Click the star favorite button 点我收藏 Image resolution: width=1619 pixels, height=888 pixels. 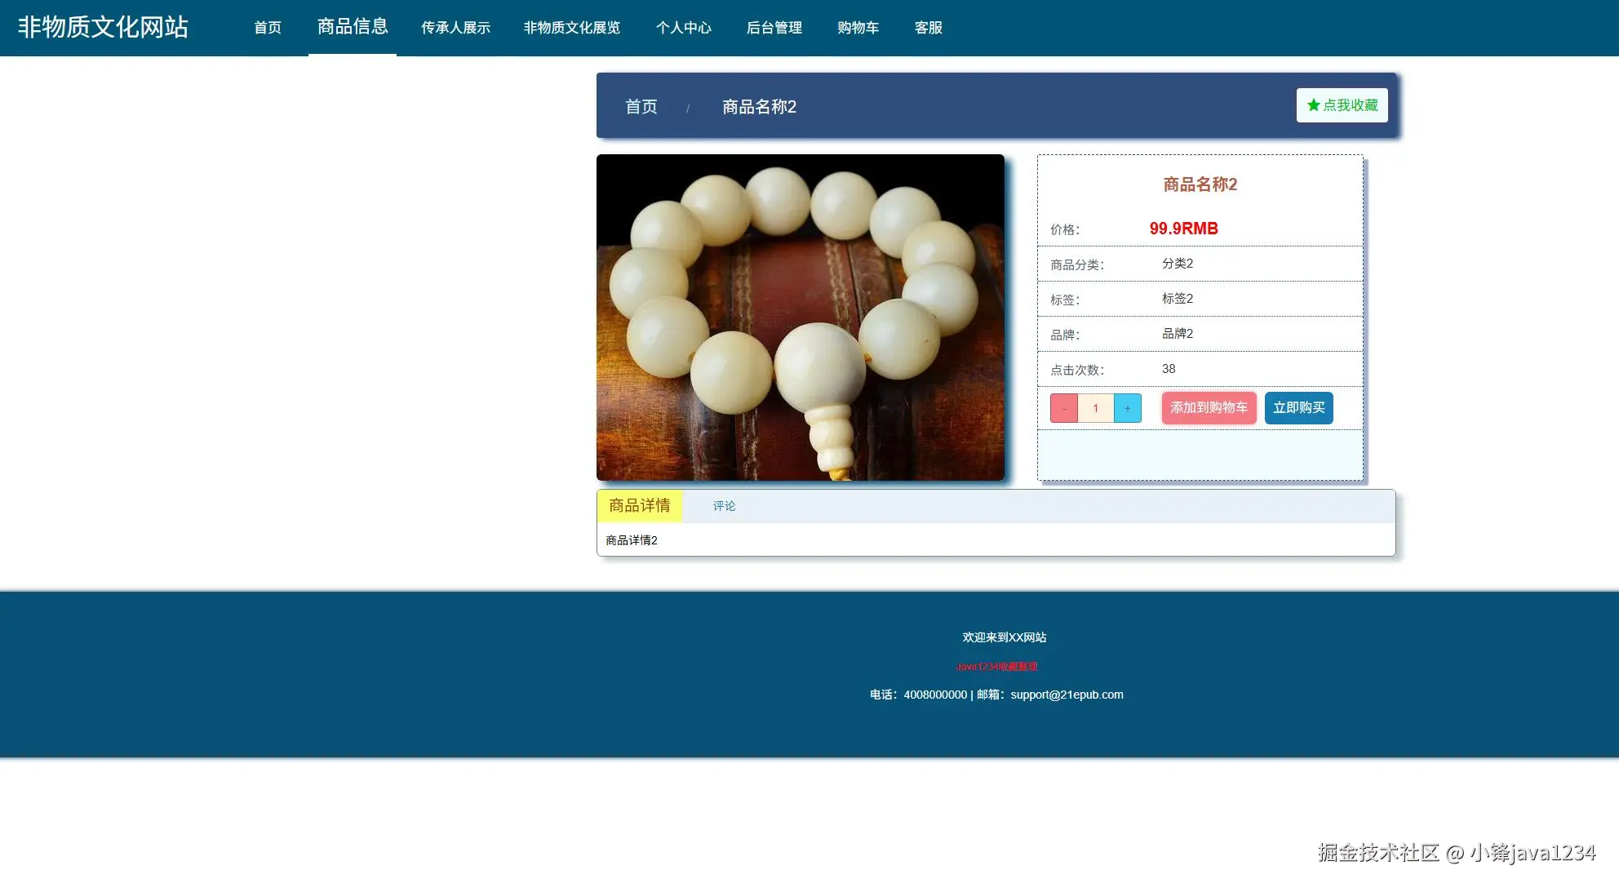1342,105
